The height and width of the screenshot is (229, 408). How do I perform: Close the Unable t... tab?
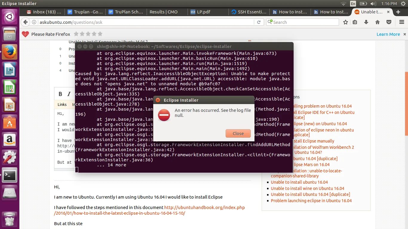point(388,12)
